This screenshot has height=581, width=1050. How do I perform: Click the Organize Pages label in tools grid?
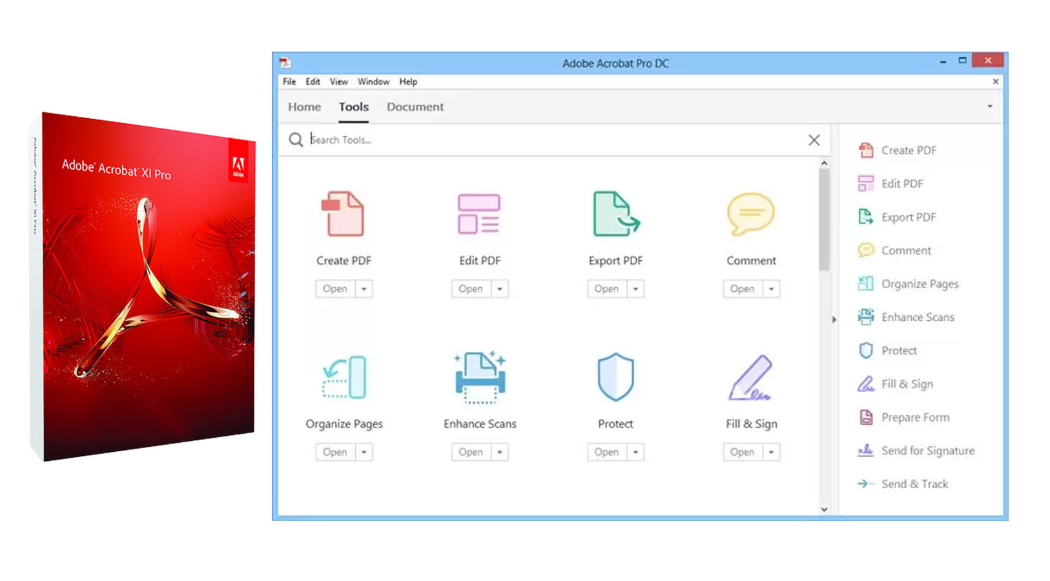[x=344, y=424]
